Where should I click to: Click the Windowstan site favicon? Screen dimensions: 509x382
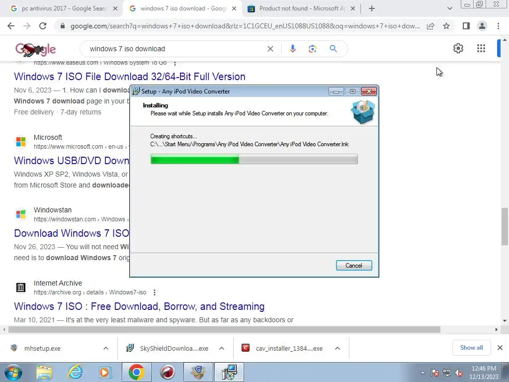(x=21, y=214)
